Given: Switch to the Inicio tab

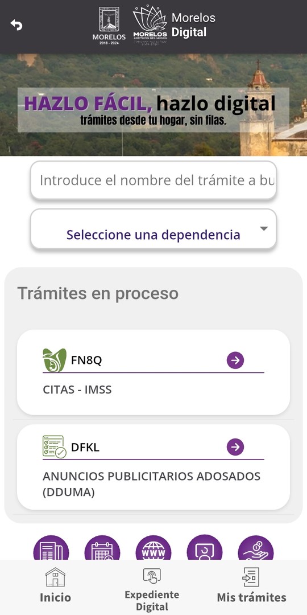Looking at the screenshot, I should [55, 585].
